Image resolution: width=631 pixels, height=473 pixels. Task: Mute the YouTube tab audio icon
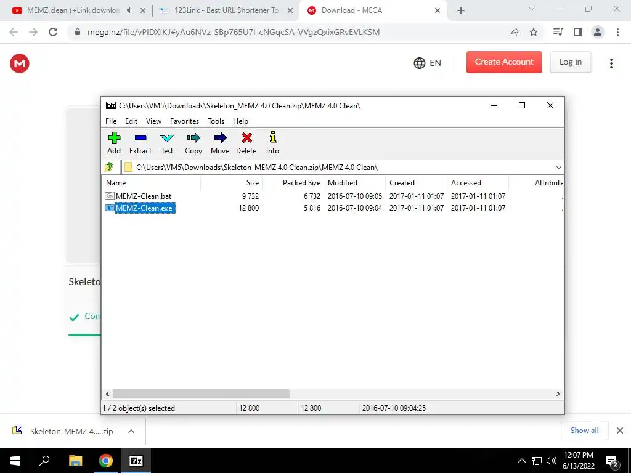click(129, 10)
